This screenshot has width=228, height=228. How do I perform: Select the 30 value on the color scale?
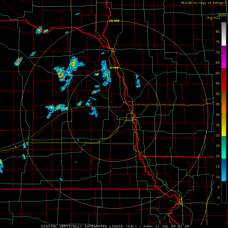[218, 135]
